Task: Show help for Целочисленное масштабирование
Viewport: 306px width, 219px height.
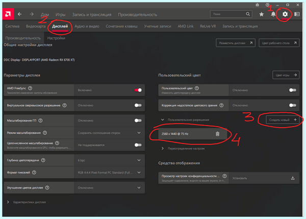Action: [x=57, y=143]
